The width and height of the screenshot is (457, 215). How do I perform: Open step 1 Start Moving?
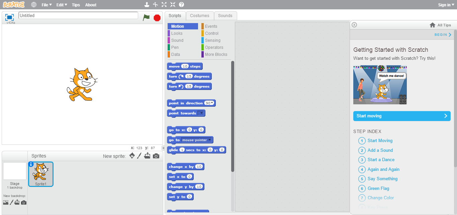(375, 141)
